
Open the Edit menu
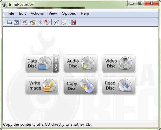22,13
